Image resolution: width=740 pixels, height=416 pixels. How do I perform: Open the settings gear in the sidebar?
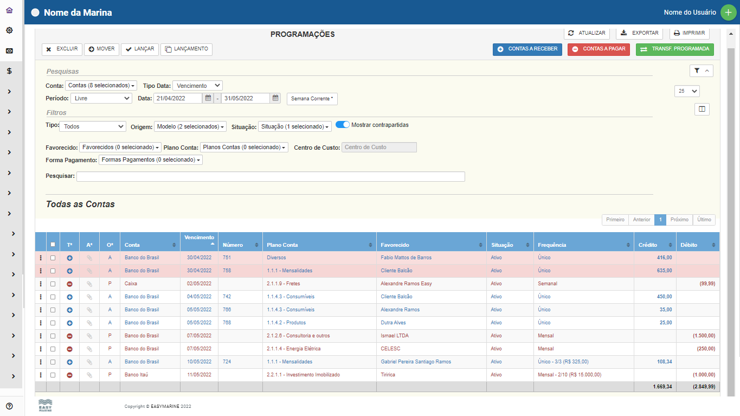tap(9, 30)
